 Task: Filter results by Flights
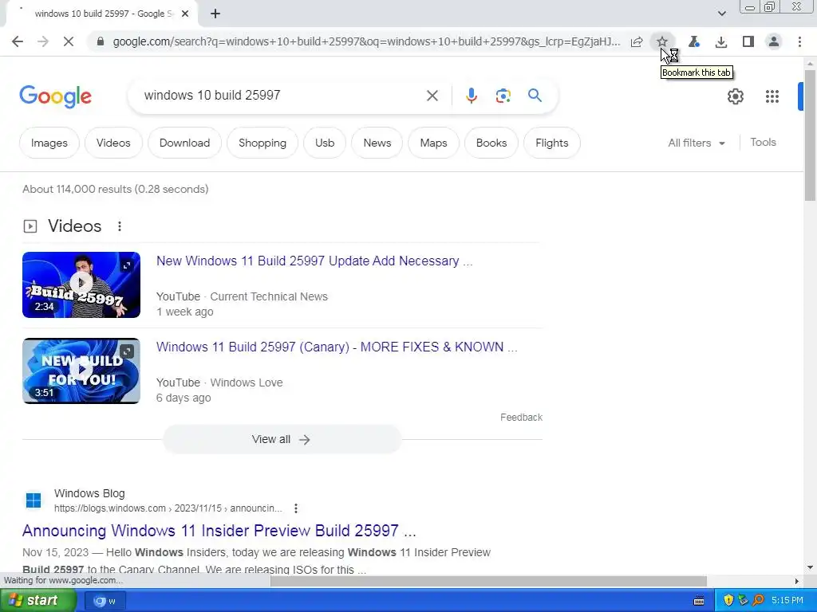click(552, 143)
